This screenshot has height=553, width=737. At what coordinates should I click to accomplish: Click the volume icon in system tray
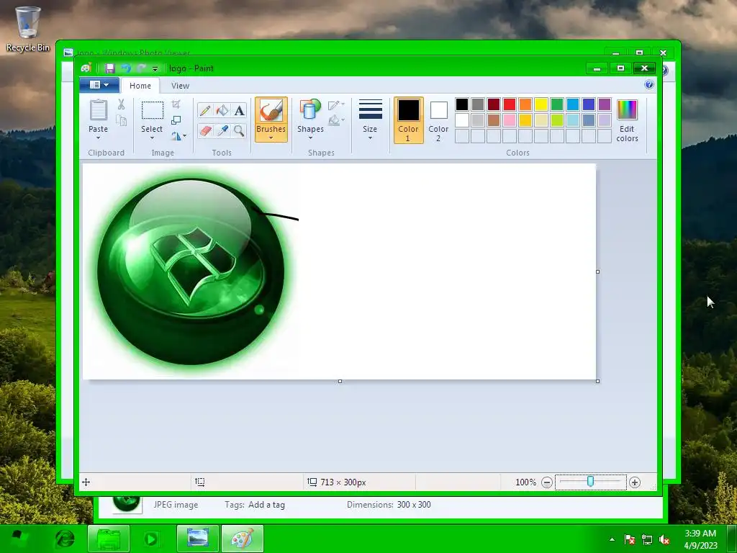click(664, 540)
